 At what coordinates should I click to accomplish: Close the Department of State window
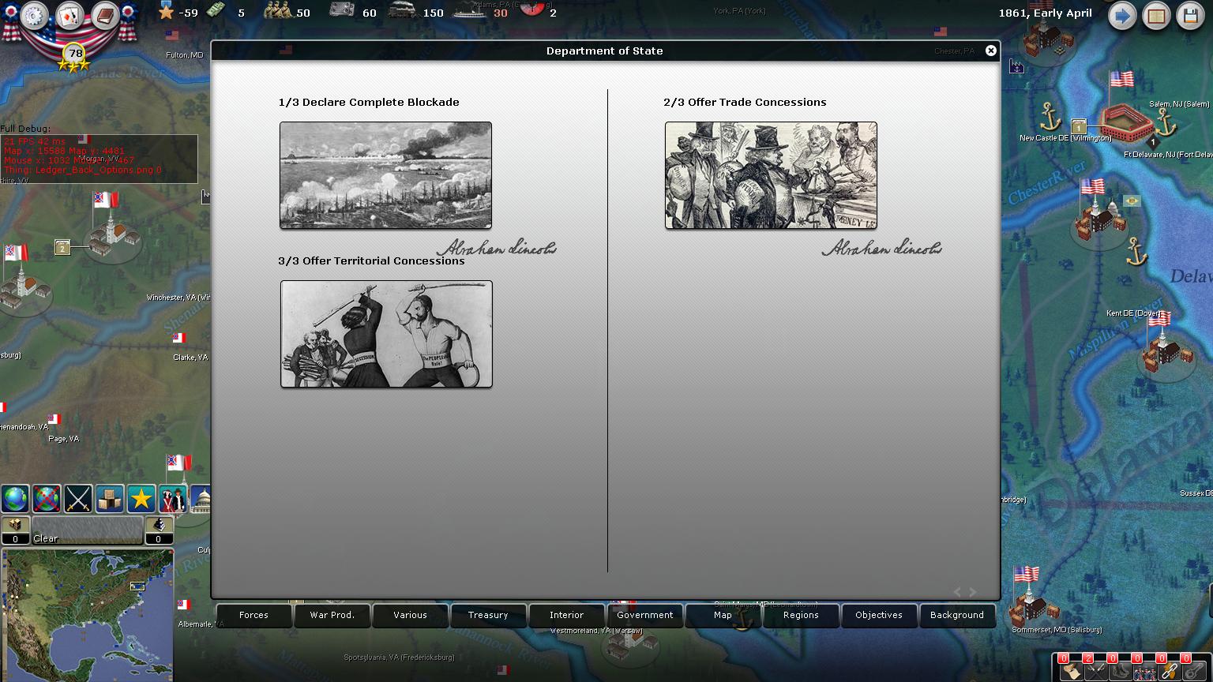990,51
